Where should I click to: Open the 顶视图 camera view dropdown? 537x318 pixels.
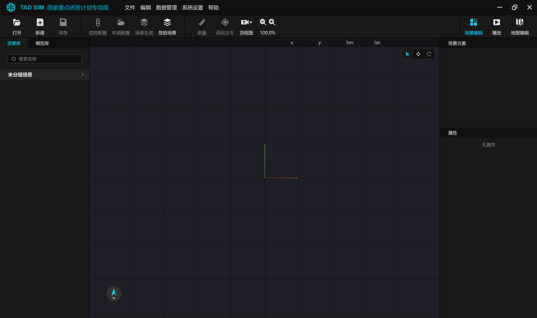(x=246, y=23)
